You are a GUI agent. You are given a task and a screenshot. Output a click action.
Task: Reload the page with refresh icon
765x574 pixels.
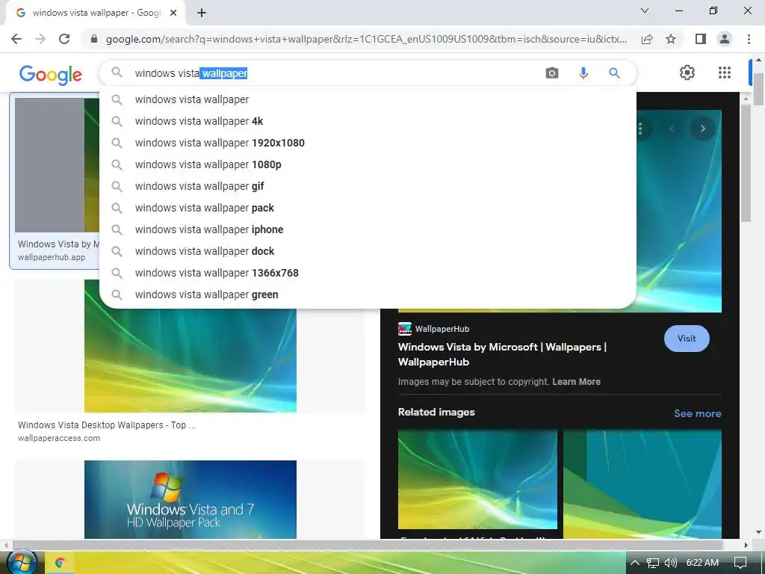click(x=64, y=39)
